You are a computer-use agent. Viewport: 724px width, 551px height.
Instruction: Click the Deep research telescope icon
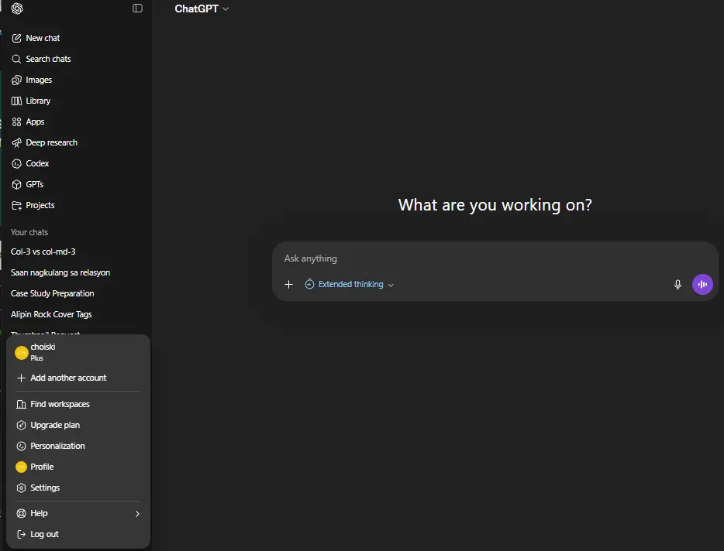16,142
